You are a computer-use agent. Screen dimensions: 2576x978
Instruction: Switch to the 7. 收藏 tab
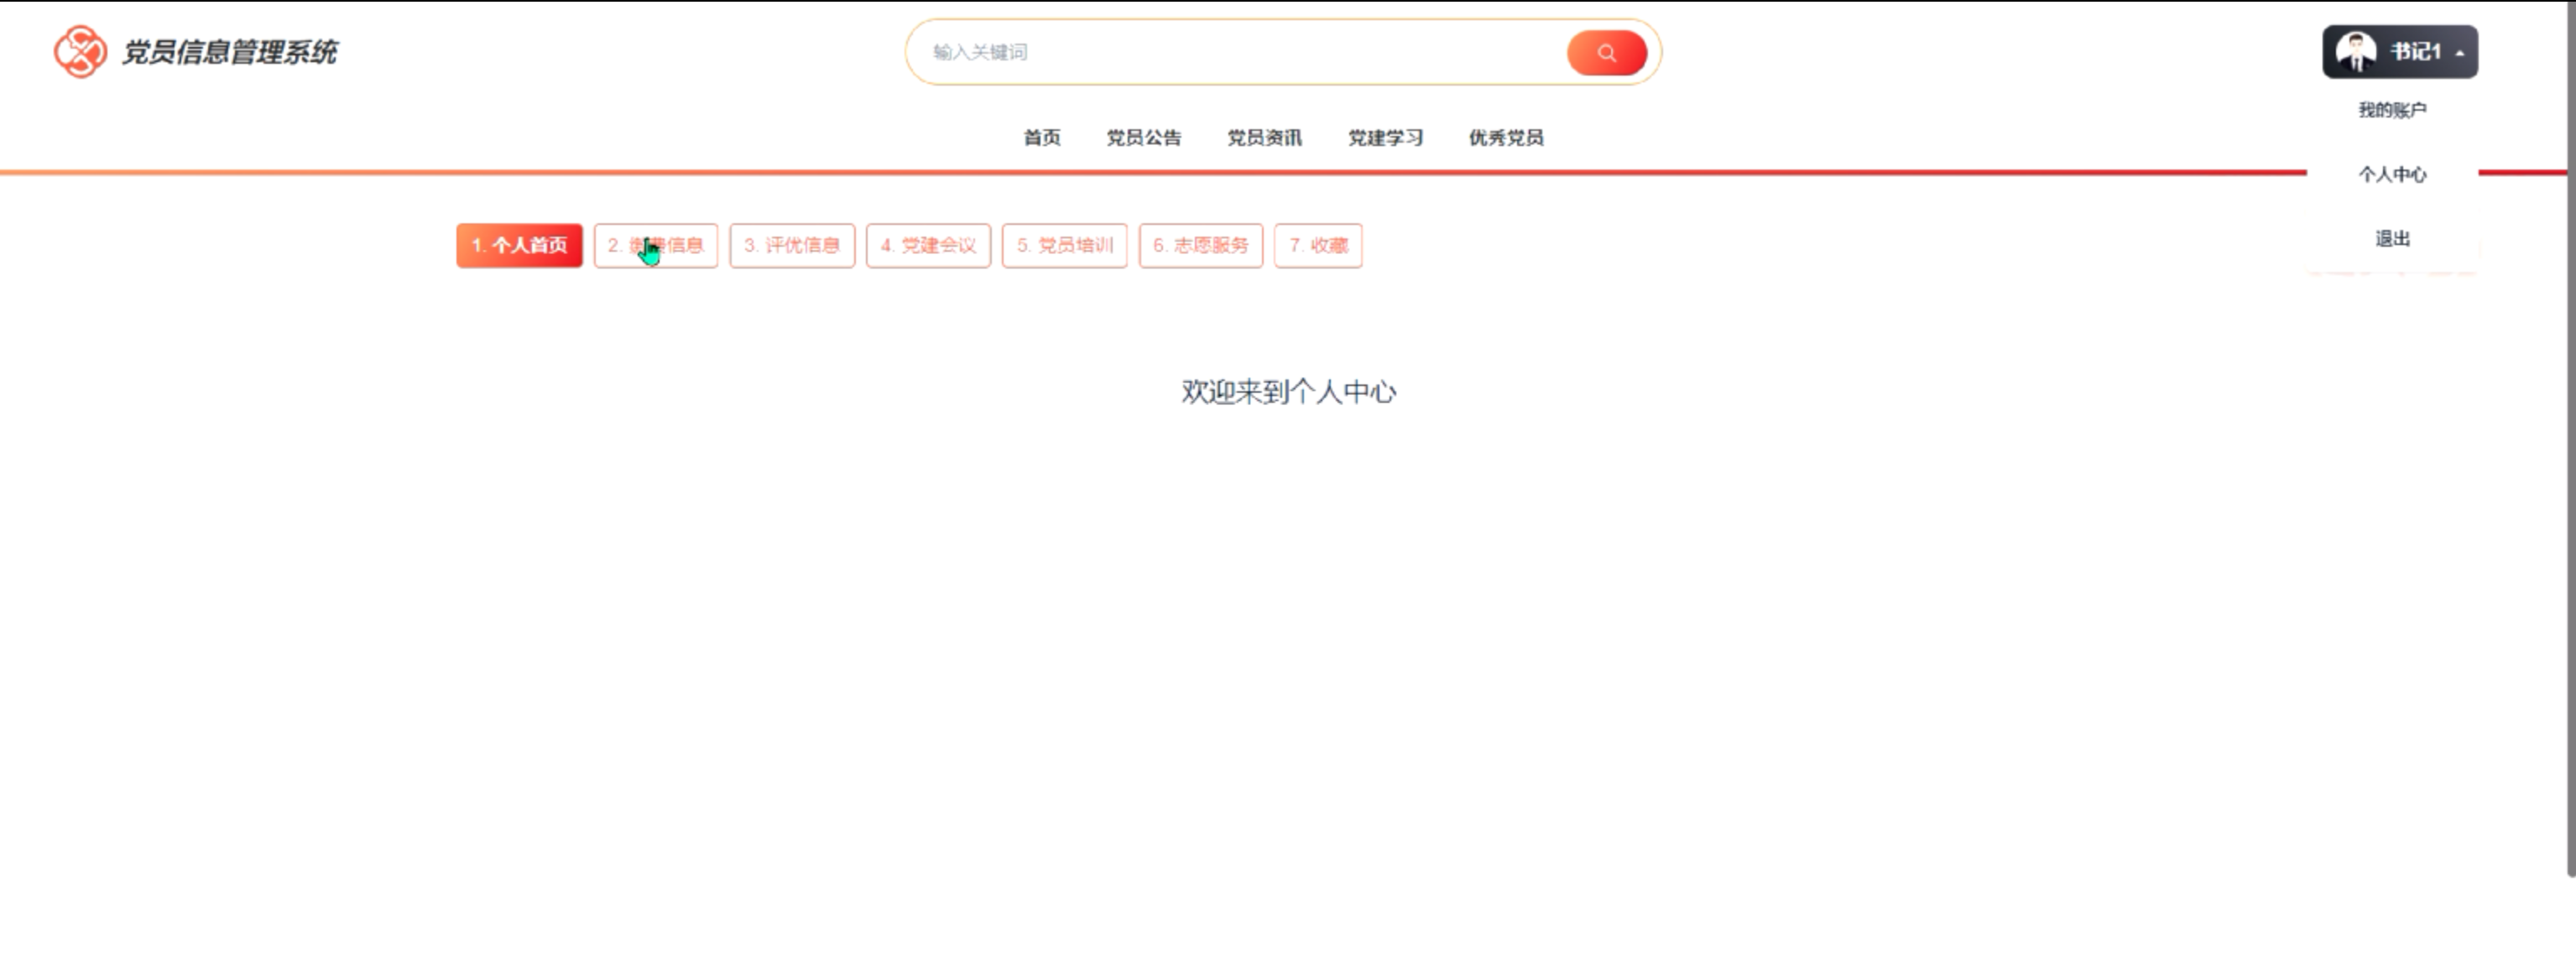pyautogui.click(x=1318, y=246)
